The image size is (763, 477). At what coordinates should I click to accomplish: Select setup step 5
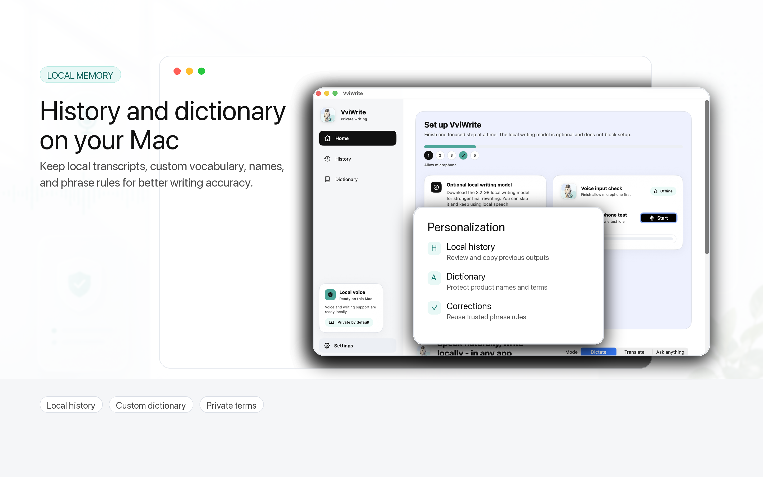(474, 155)
